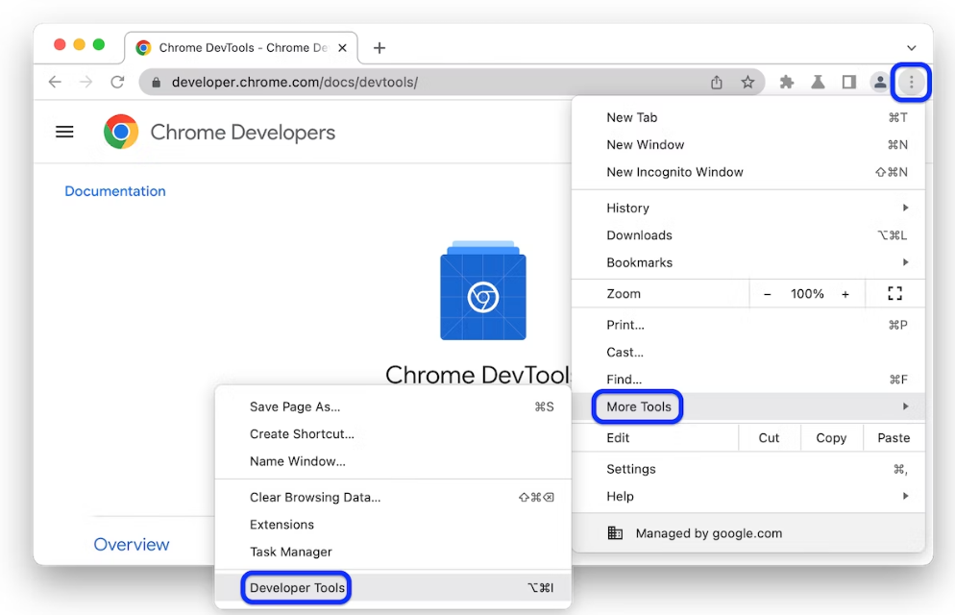Select the Chrome DevTools browser tab
The height and width of the screenshot is (615, 955).
[x=241, y=47]
